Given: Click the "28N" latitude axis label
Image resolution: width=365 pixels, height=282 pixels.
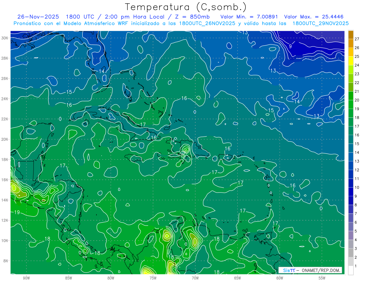Looking at the screenshot, I should [x=5, y=58].
